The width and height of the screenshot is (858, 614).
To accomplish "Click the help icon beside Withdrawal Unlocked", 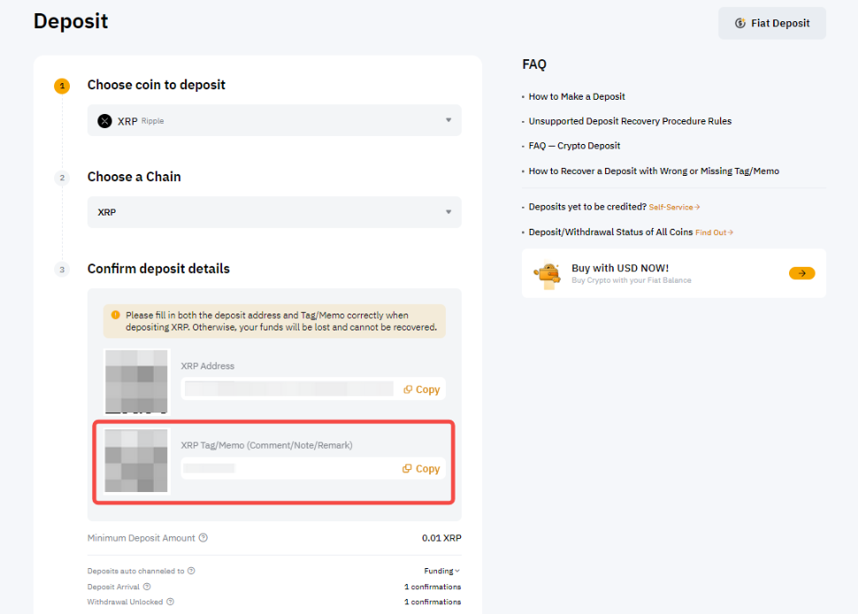I will click(x=170, y=602).
